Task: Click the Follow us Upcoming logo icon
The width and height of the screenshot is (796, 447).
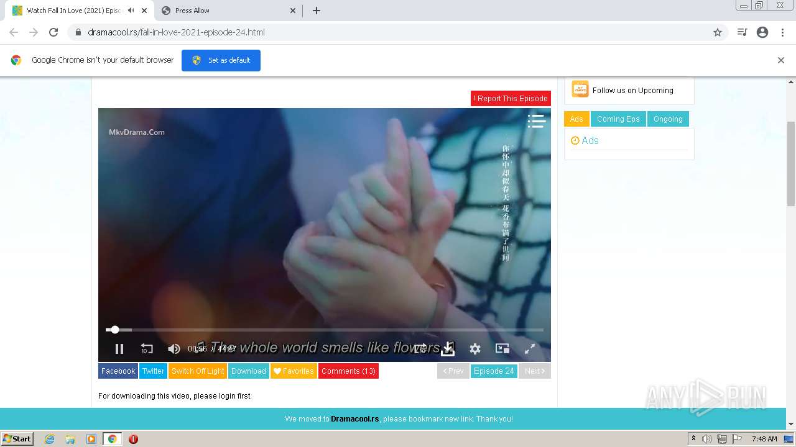Action: tap(580, 89)
